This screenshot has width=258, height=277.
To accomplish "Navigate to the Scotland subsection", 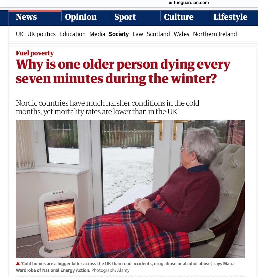I will pos(158,34).
